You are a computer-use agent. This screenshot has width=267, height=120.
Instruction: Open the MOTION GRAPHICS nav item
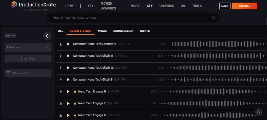[x=108, y=6]
